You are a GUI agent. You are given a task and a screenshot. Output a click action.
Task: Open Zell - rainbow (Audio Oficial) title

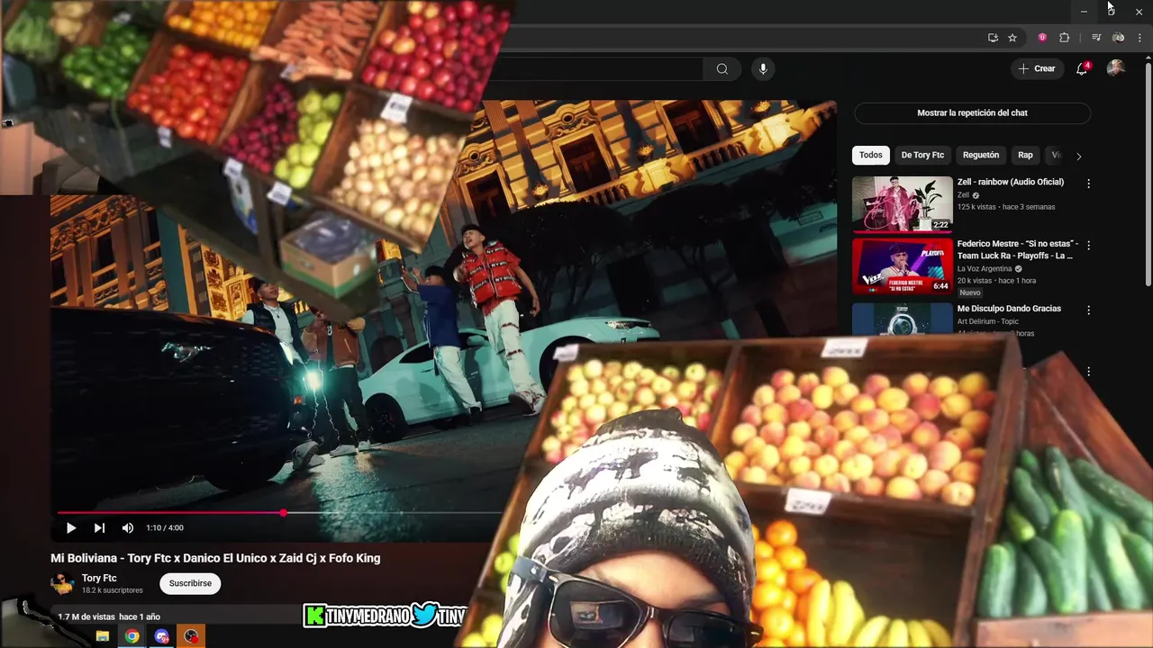tap(1011, 182)
